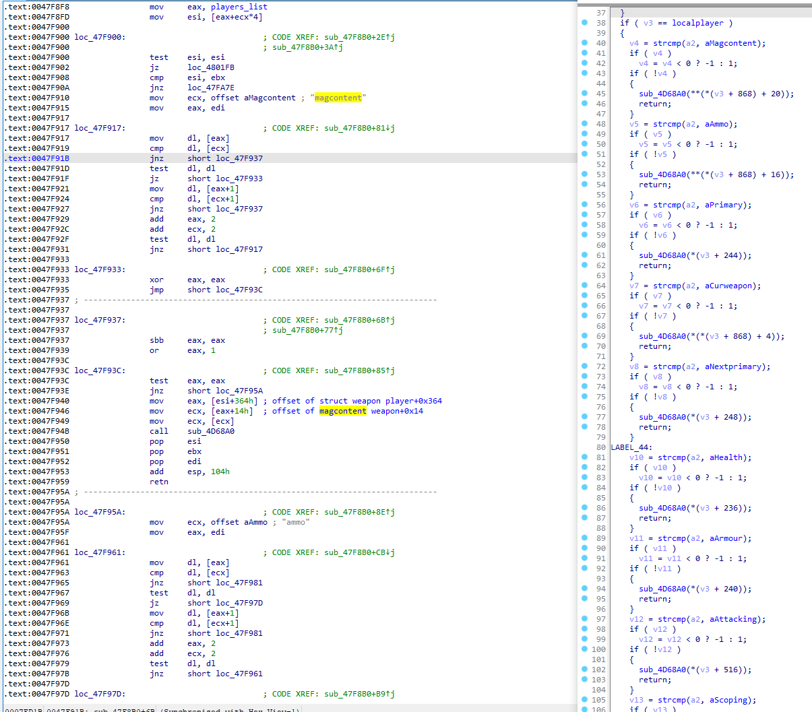Select the loc_47F900: label definition
Screen dimensions: 812x712
pos(100,37)
